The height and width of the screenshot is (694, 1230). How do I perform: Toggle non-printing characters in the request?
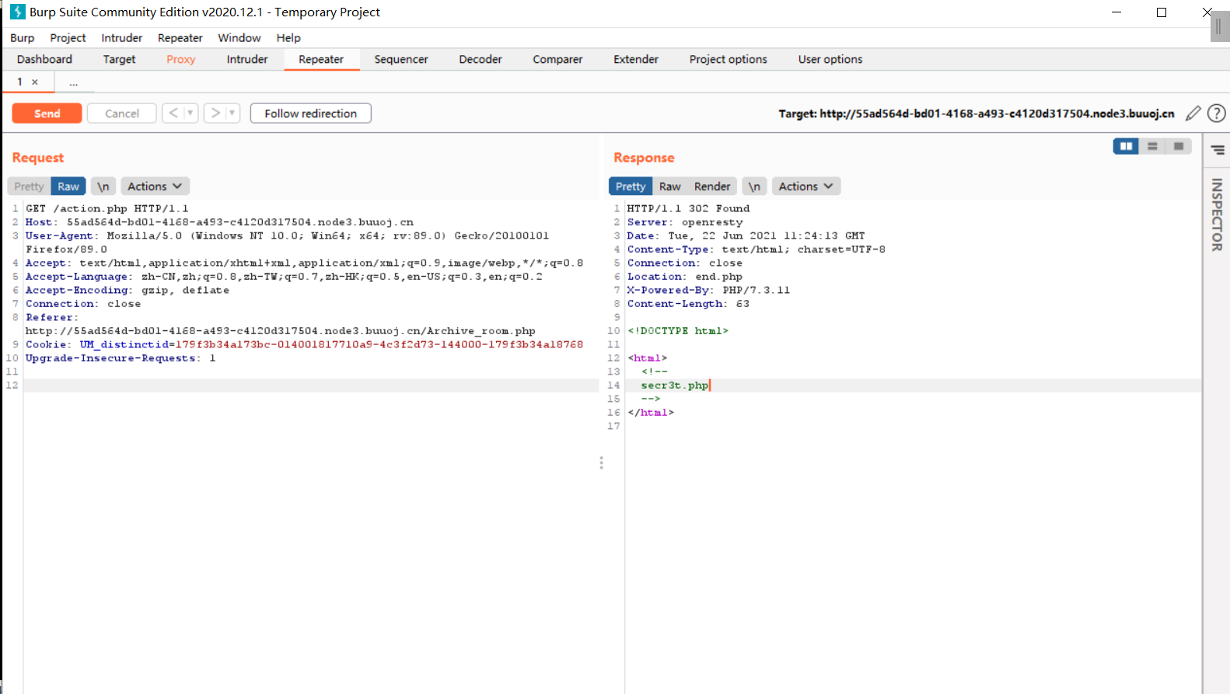coord(103,187)
